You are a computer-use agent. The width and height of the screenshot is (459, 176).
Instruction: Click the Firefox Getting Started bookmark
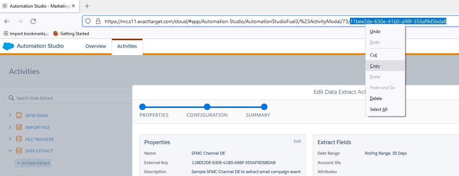tap(71, 34)
